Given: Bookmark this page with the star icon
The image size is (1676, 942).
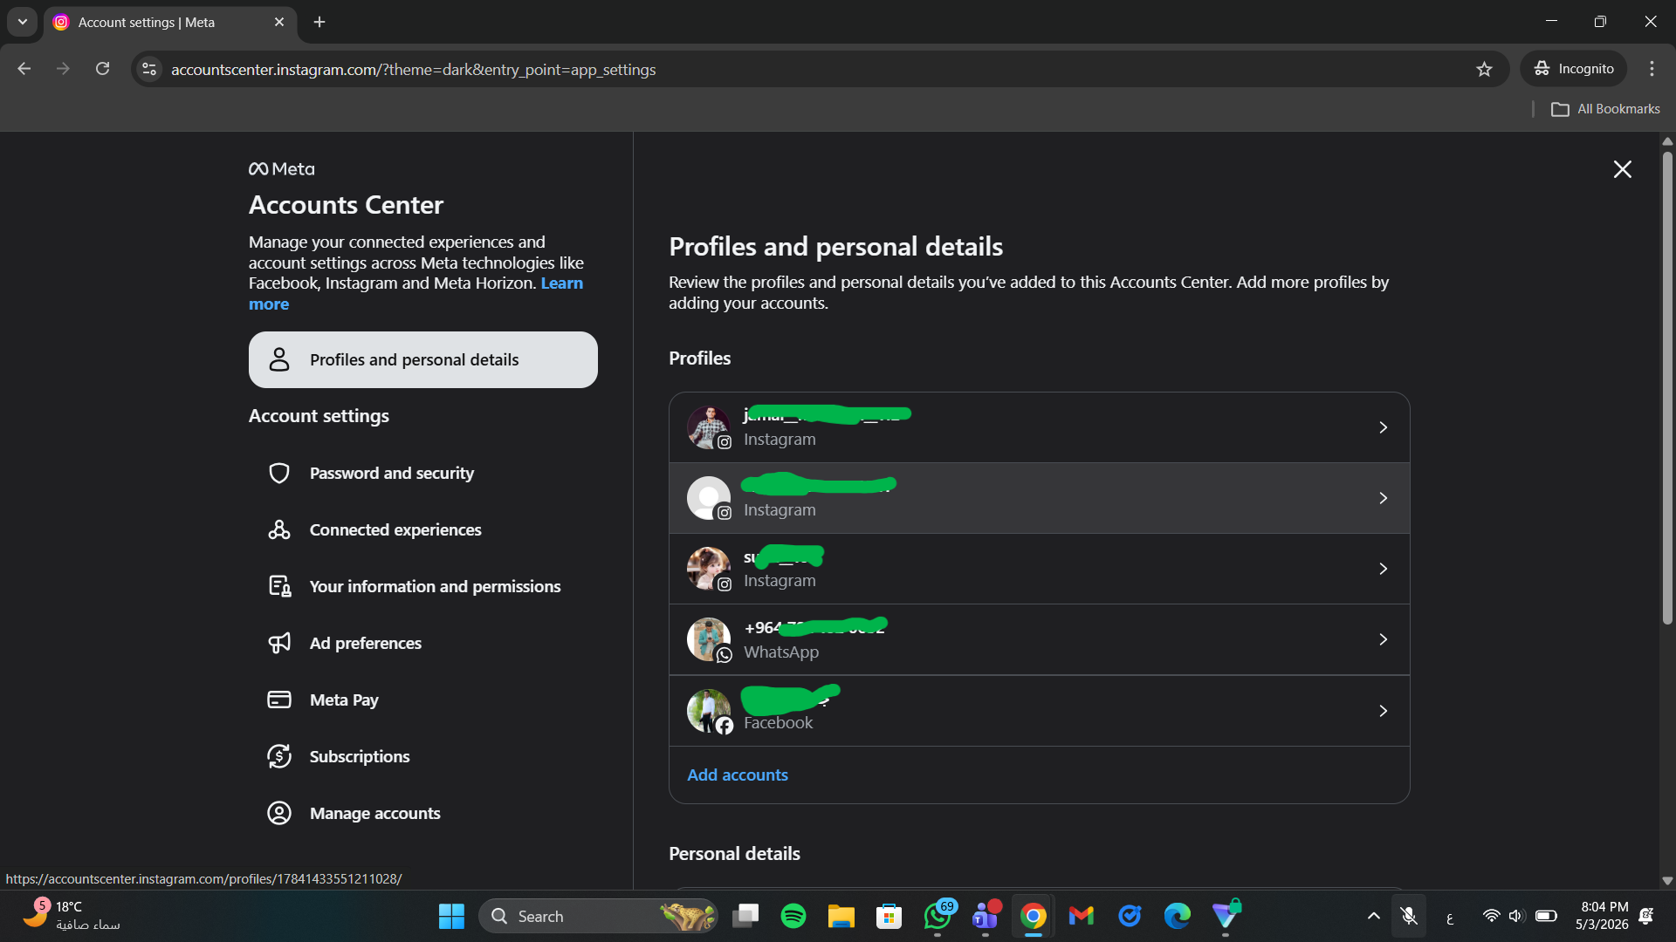Looking at the screenshot, I should click(x=1484, y=69).
